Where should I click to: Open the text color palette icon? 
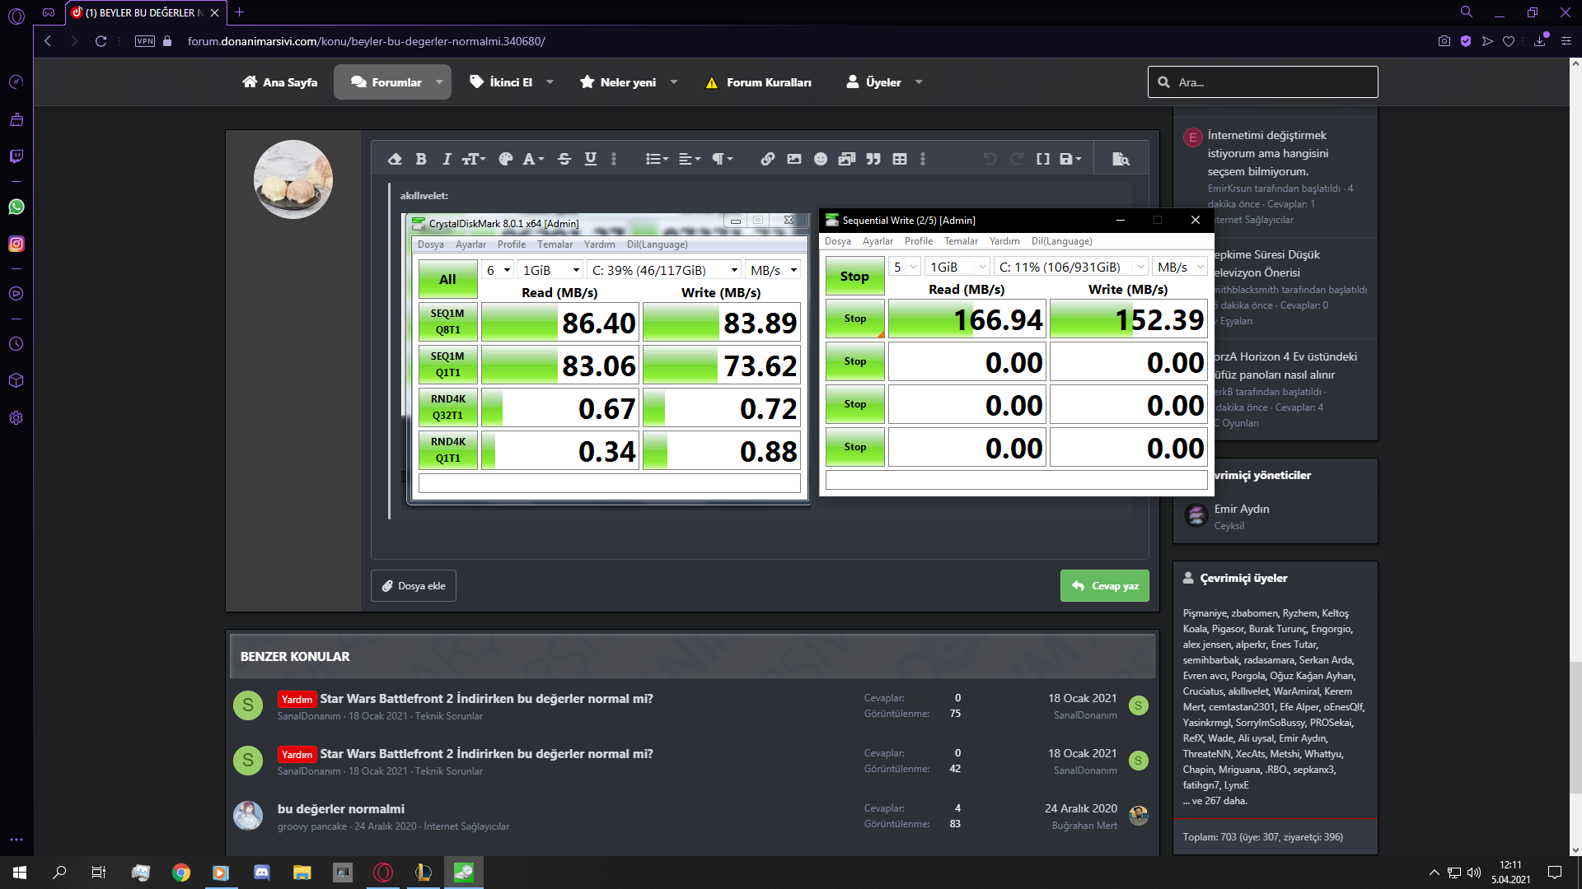[506, 159]
